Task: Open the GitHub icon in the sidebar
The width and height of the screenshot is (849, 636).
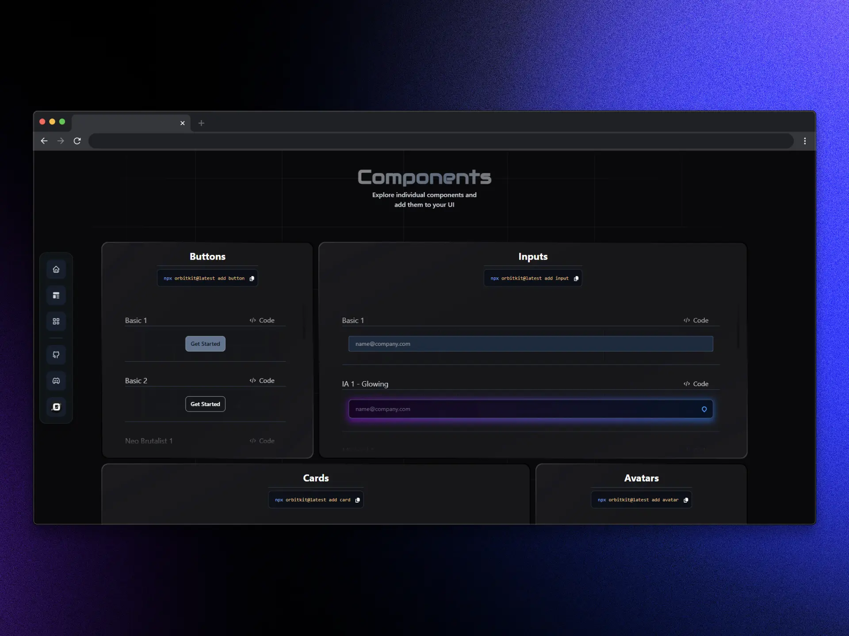Action: tap(56, 355)
